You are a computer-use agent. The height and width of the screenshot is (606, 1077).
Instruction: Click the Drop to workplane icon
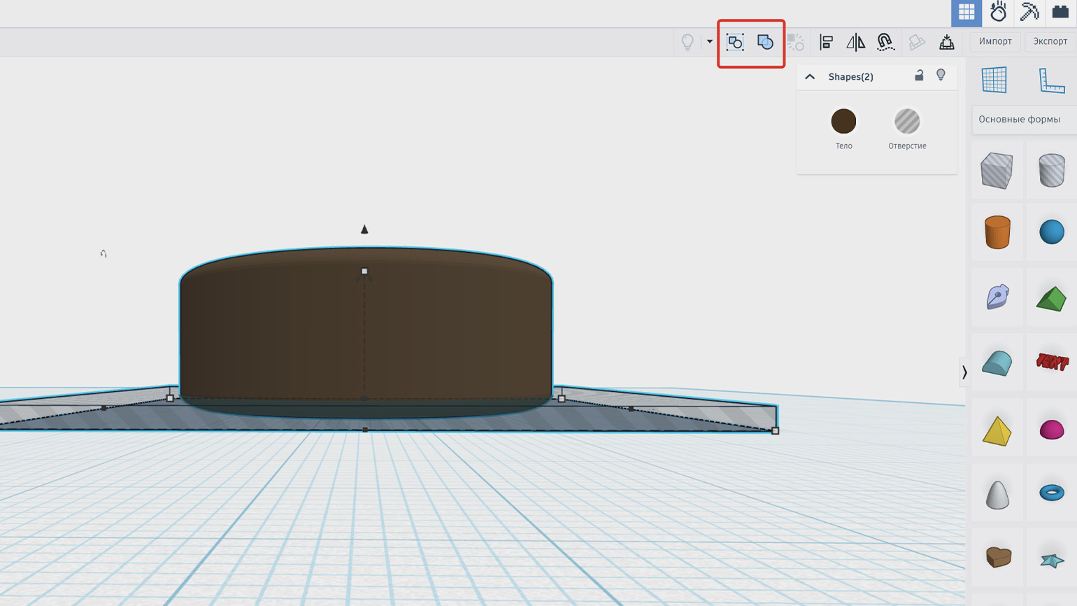pos(946,43)
